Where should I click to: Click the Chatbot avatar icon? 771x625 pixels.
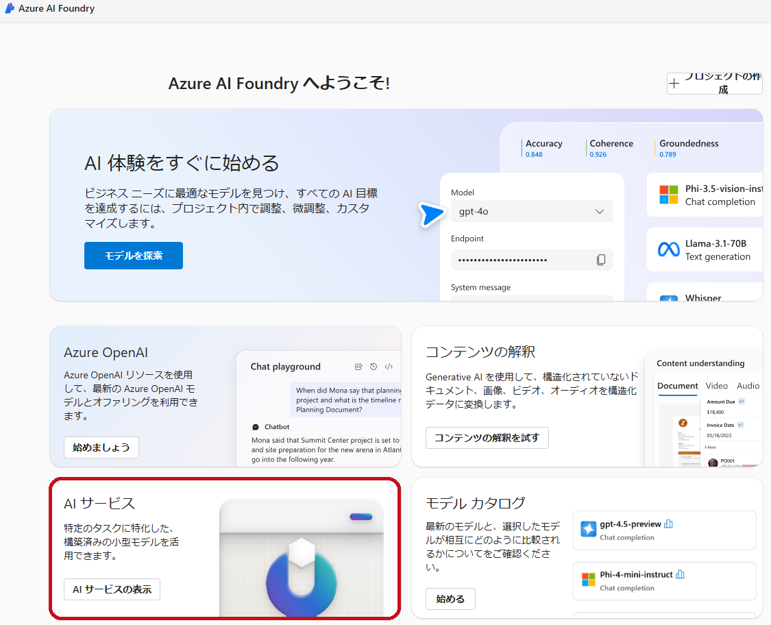(256, 427)
